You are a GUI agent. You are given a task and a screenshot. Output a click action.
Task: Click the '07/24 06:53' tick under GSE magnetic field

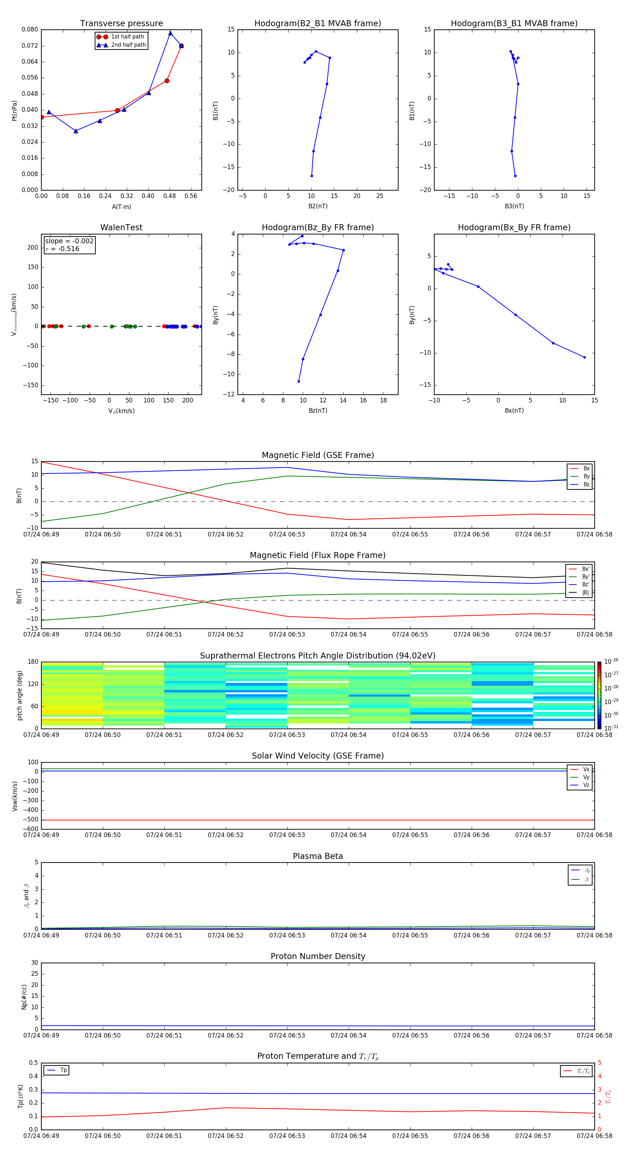pyautogui.click(x=287, y=535)
